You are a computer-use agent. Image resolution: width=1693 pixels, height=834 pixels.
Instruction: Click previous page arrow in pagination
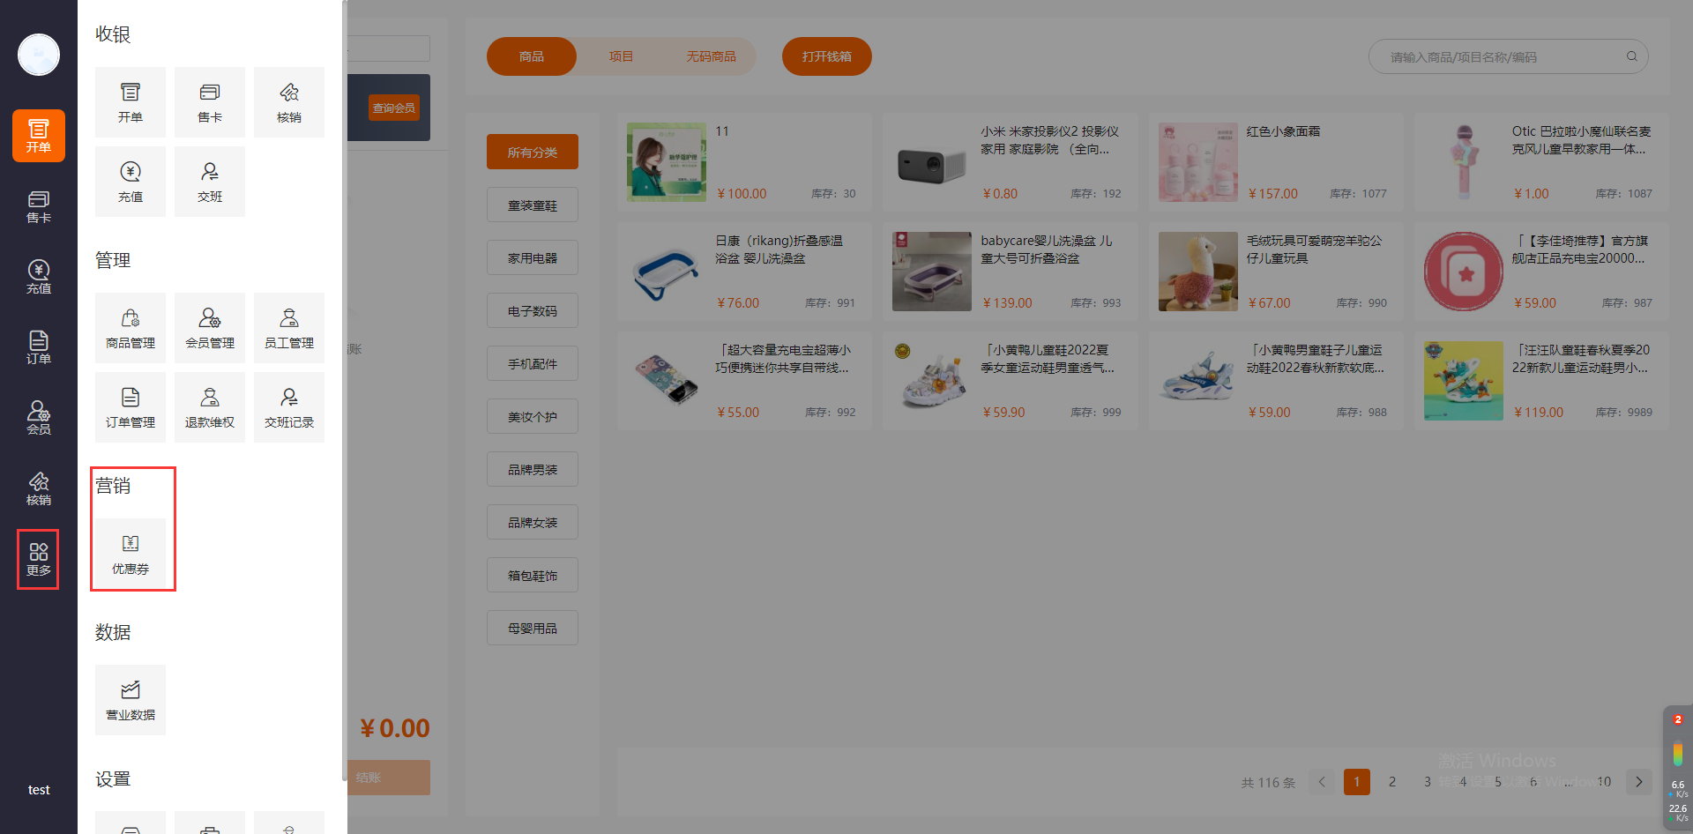pos(1322,782)
